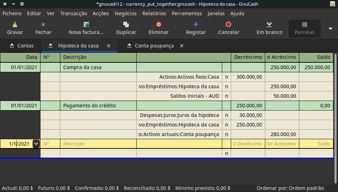Viewport: 338px width, 192px height.
Task: Duplicate transaction with Duplicar icon
Action: tap(126, 25)
